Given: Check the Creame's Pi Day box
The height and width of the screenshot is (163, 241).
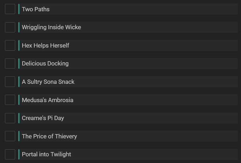Looking at the screenshot, I should pyautogui.click(x=10, y=118).
